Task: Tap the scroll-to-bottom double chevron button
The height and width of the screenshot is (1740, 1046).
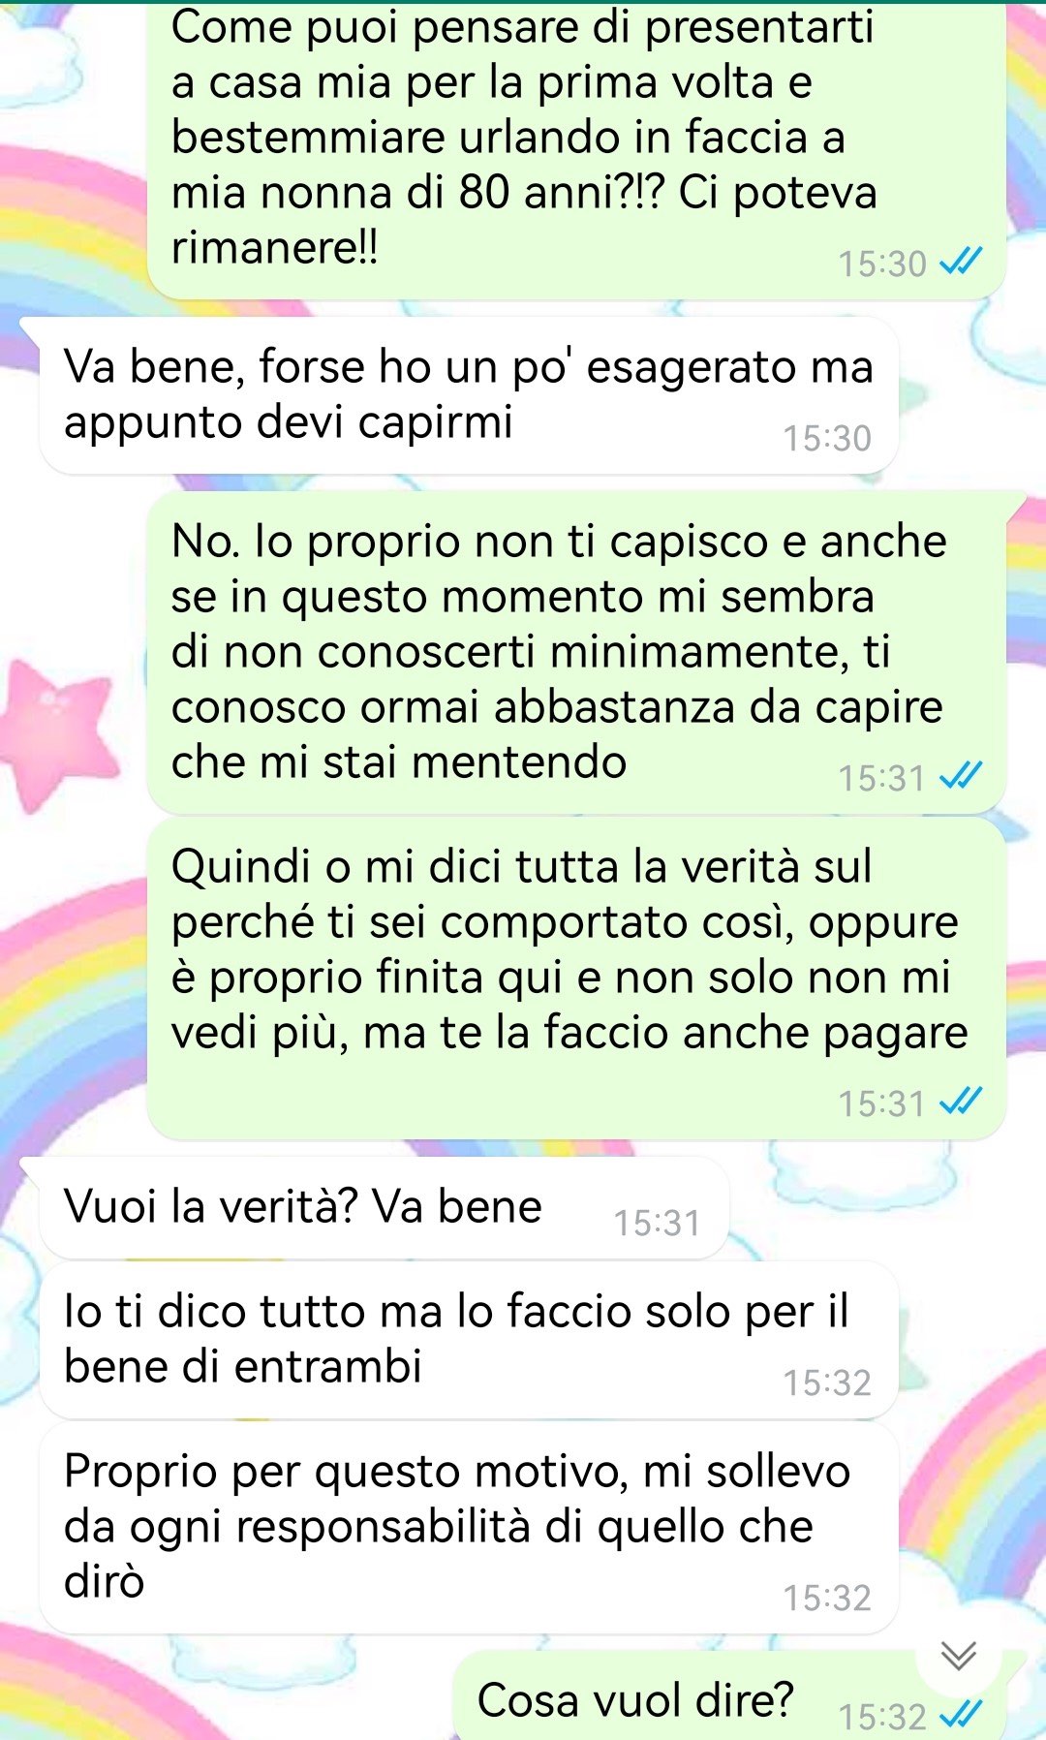Action: pyautogui.click(x=959, y=1656)
